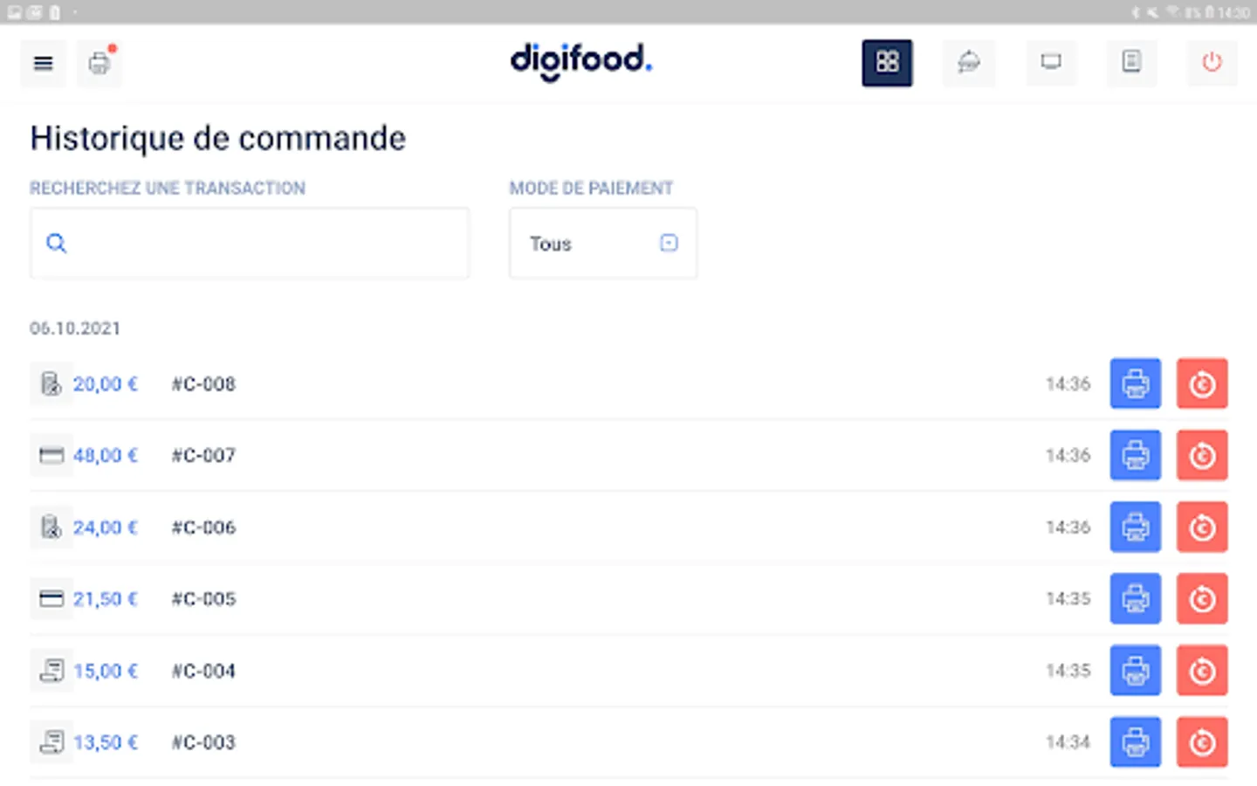Focus the transaction search field
Screen dimensions: 1257x786
[262, 244]
